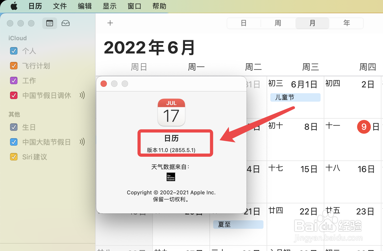Image resolution: width=383 pixels, height=251 pixels.
Task: Close the About 日历 window
Action: pyautogui.click(x=104, y=84)
